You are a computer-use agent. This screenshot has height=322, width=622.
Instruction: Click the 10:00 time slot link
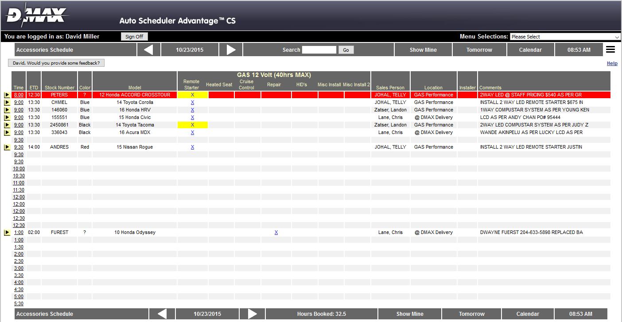pyautogui.click(x=19, y=169)
